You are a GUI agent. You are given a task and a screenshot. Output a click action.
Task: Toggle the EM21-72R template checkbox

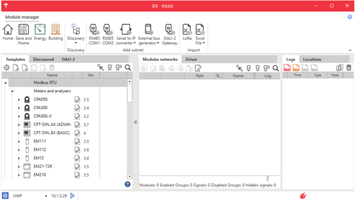tap(77, 167)
